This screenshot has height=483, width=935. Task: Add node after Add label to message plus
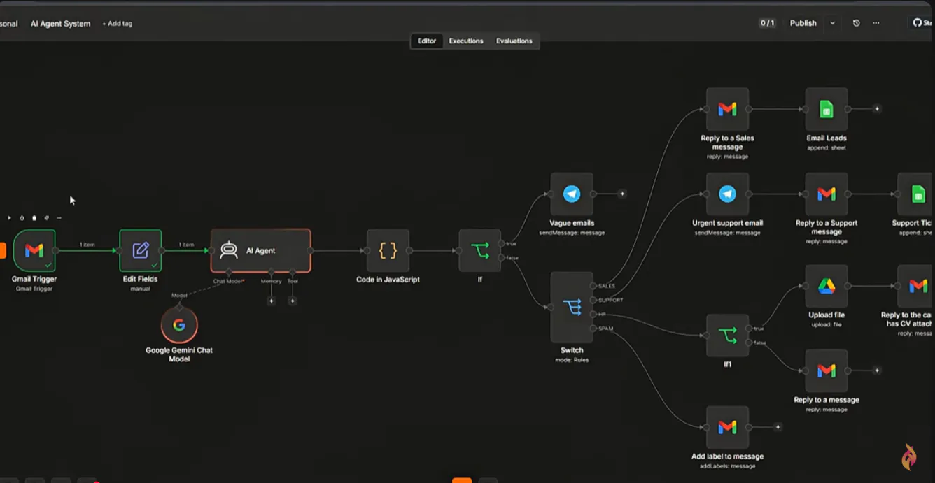pos(778,427)
